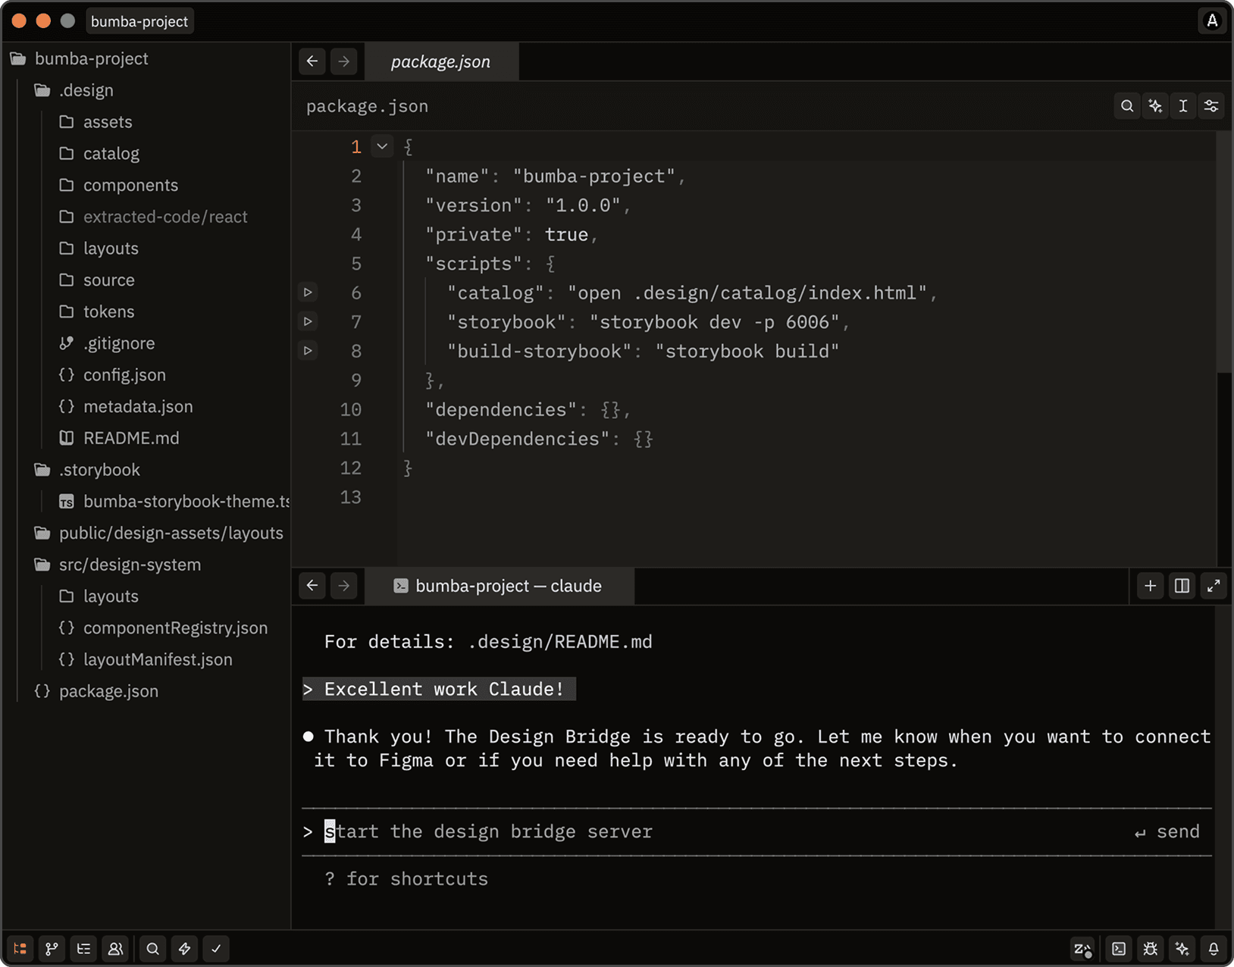1234x967 pixels.
Task: Fold the JSON object at line 1
Action: [x=382, y=146]
